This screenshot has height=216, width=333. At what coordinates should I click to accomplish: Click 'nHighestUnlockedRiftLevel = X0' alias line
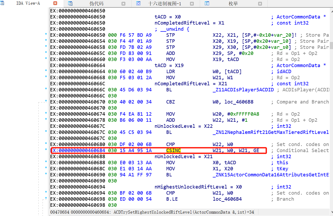[198, 187]
